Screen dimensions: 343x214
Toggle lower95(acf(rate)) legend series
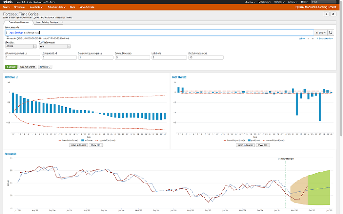69,141
